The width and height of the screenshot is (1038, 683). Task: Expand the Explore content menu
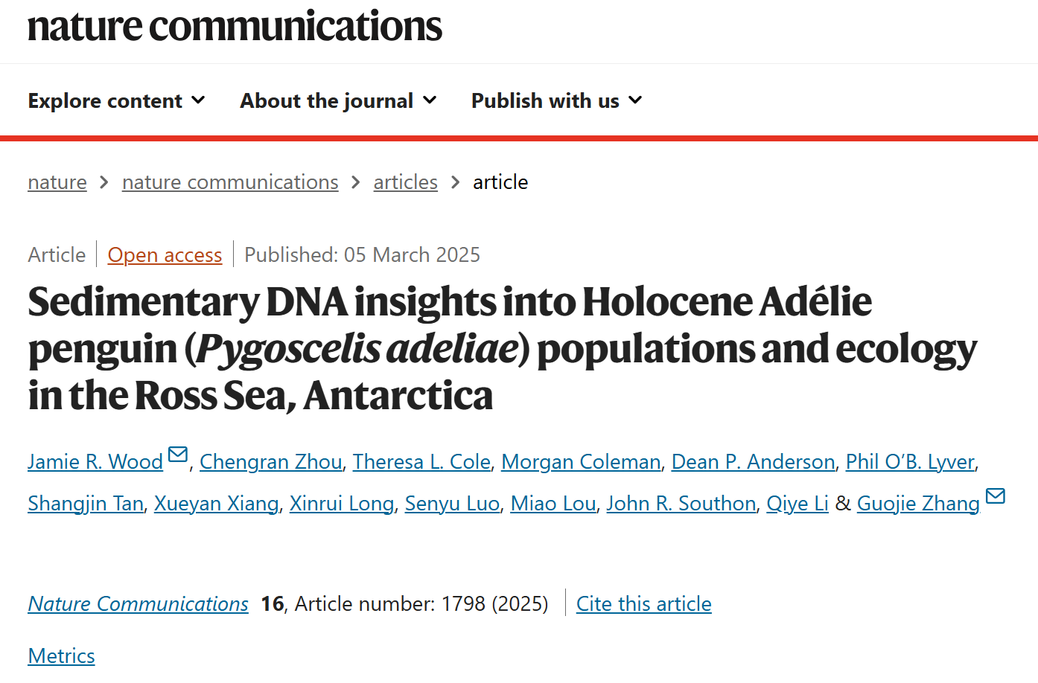pyautogui.click(x=116, y=101)
